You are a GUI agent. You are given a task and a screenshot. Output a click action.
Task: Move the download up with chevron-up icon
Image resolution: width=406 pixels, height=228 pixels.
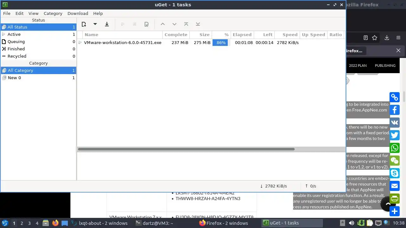point(163,24)
